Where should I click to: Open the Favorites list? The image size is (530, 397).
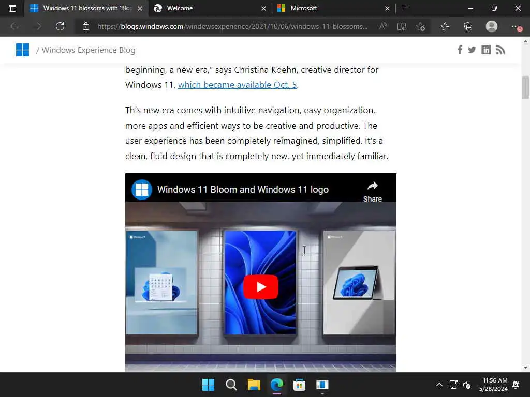[x=445, y=26]
